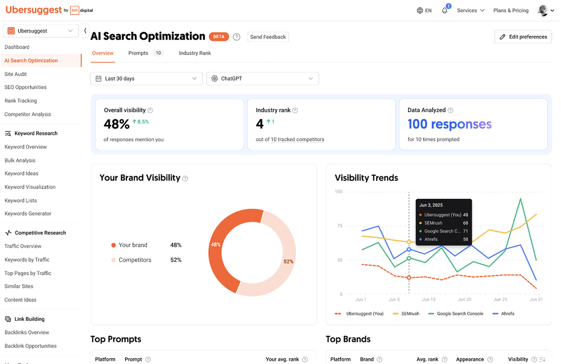The image size is (561, 364).
Task: Toggle Ahrefs series in chart legend
Action: (503, 314)
